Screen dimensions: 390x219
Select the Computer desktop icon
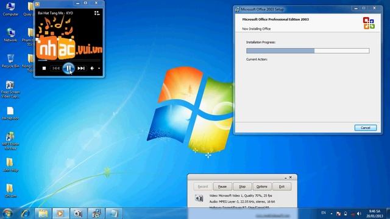tap(10, 9)
